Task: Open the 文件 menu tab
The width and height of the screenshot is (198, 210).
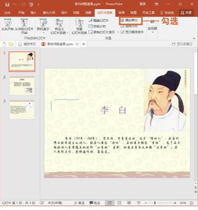Action: 7,13
